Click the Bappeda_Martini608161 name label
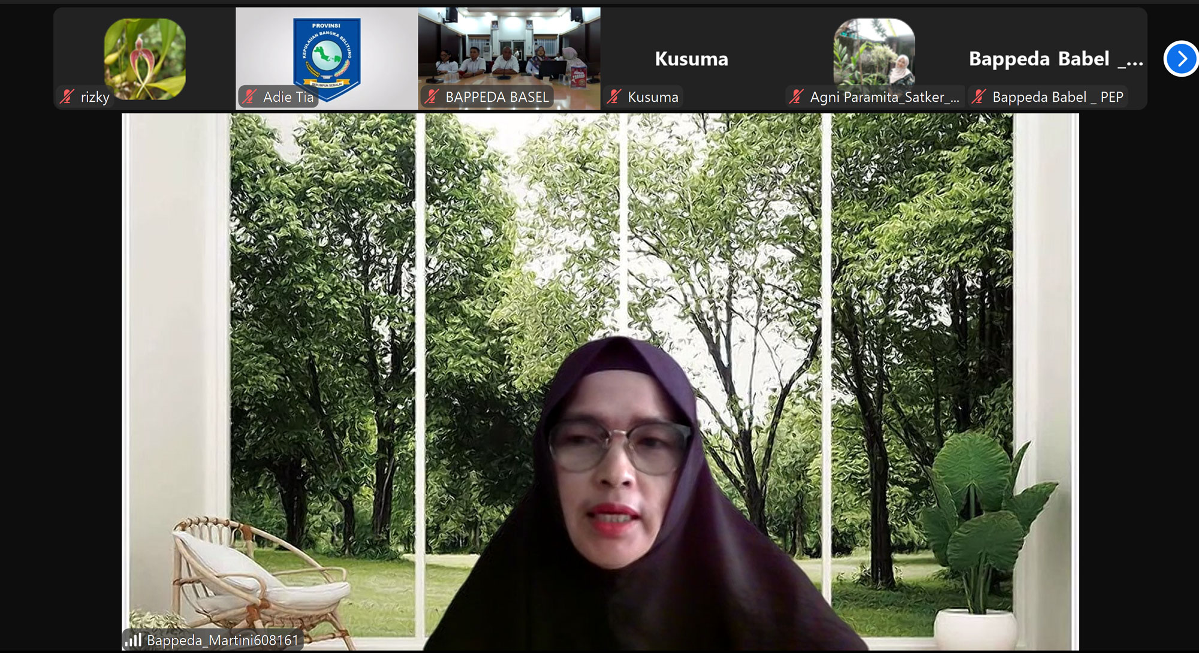Viewport: 1199px width, 653px height. [x=222, y=640]
